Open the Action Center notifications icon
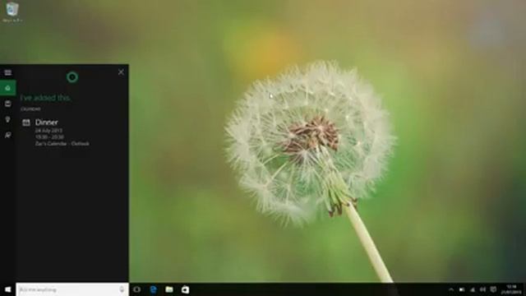Screen dimensions: 526x296 [x=493, y=289]
